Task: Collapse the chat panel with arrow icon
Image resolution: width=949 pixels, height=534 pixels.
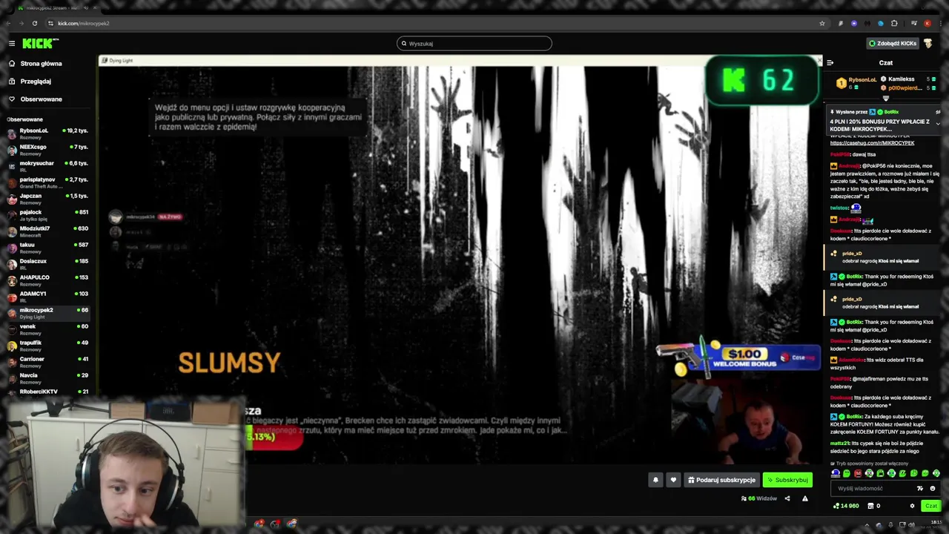Action: coord(830,63)
